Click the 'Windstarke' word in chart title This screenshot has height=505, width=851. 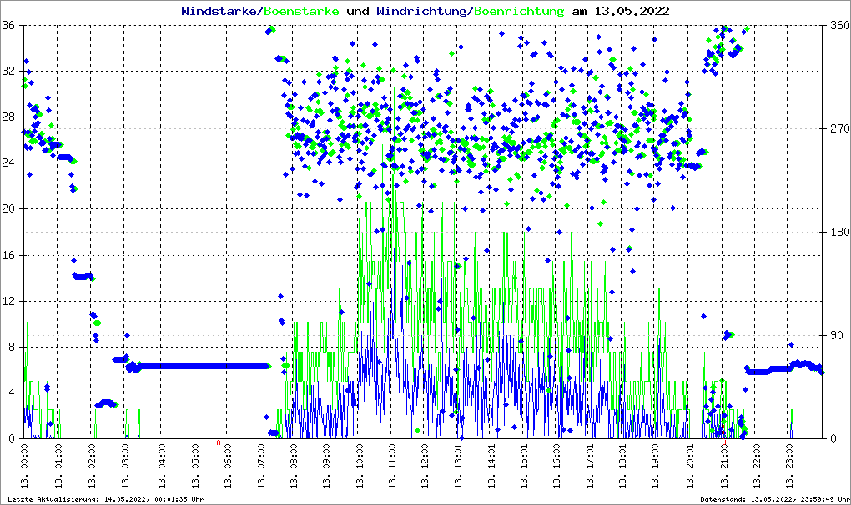220,12
